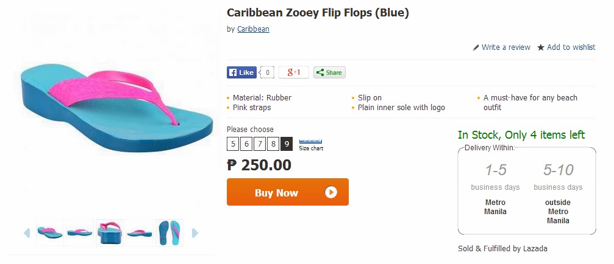The height and width of the screenshot is (264, 614).
Task: Choose size 9
Action: point(286,144)
